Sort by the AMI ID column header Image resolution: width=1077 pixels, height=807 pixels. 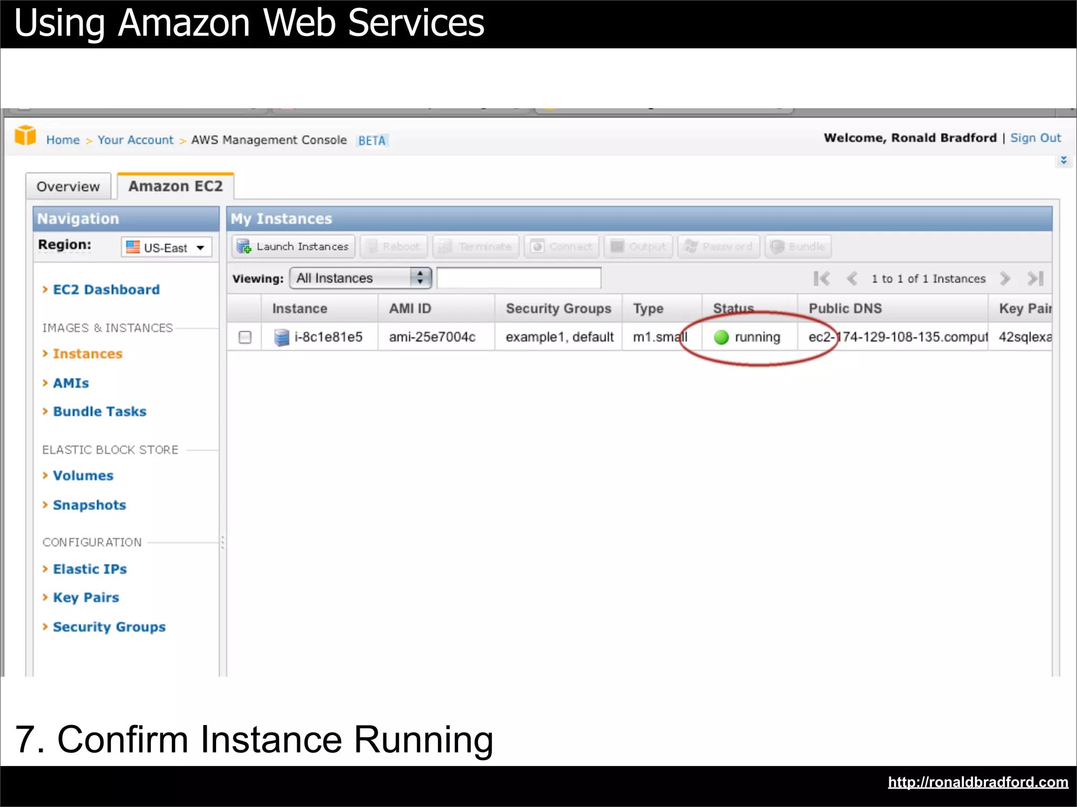tap(436, 308)
